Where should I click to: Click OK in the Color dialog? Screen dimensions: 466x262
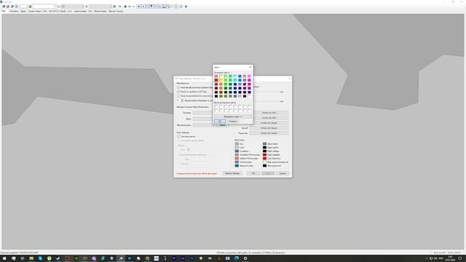pos(220,122)
